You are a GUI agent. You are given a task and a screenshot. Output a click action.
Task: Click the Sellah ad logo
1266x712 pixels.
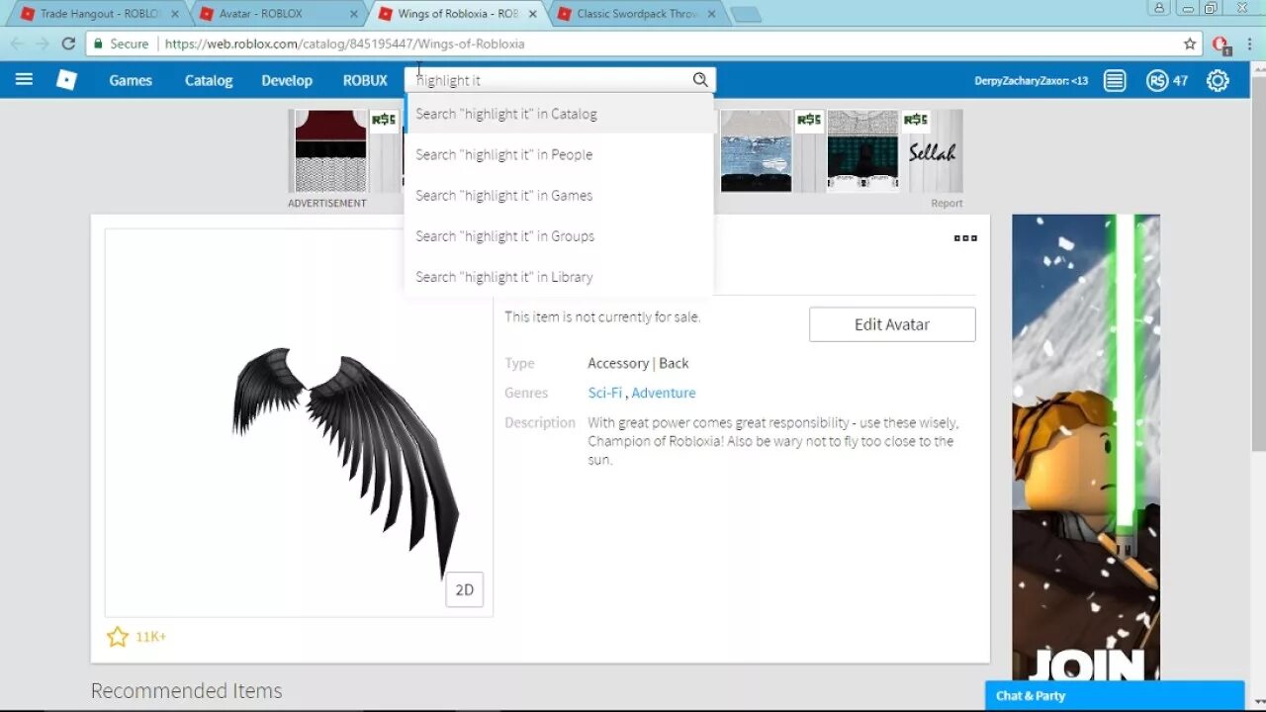(932, 151)
